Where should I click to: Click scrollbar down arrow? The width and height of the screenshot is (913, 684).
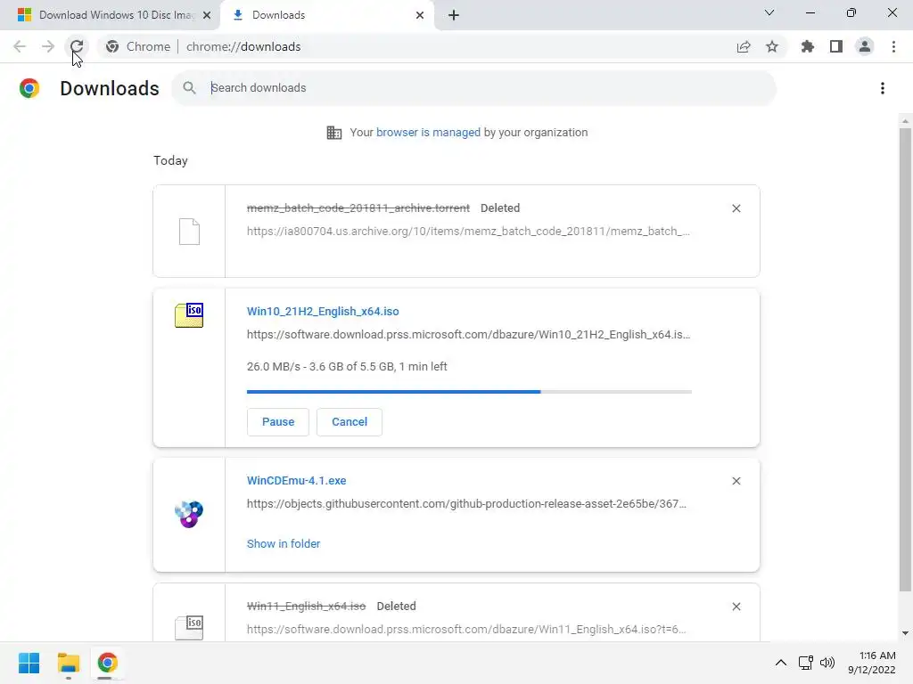[x=905, y=633]
